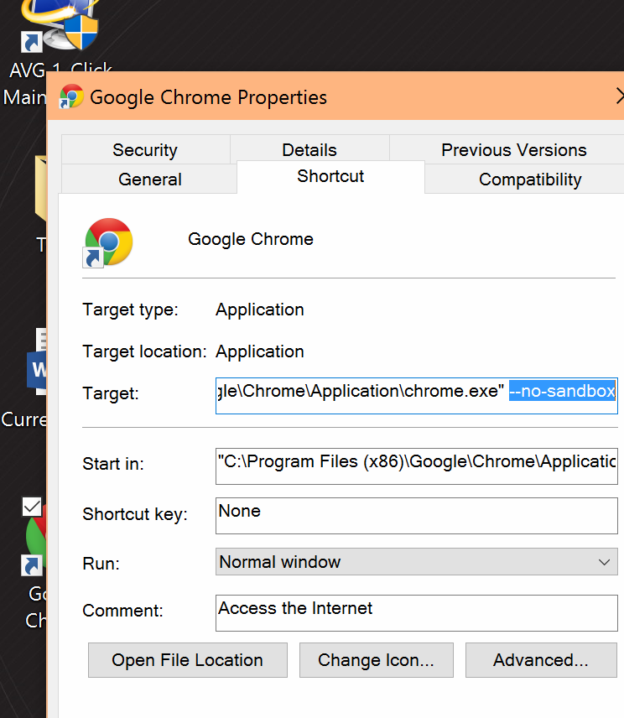Expand the Run dropdown showing Normal window
Screen dimensions: 624x718
point(417,562)
